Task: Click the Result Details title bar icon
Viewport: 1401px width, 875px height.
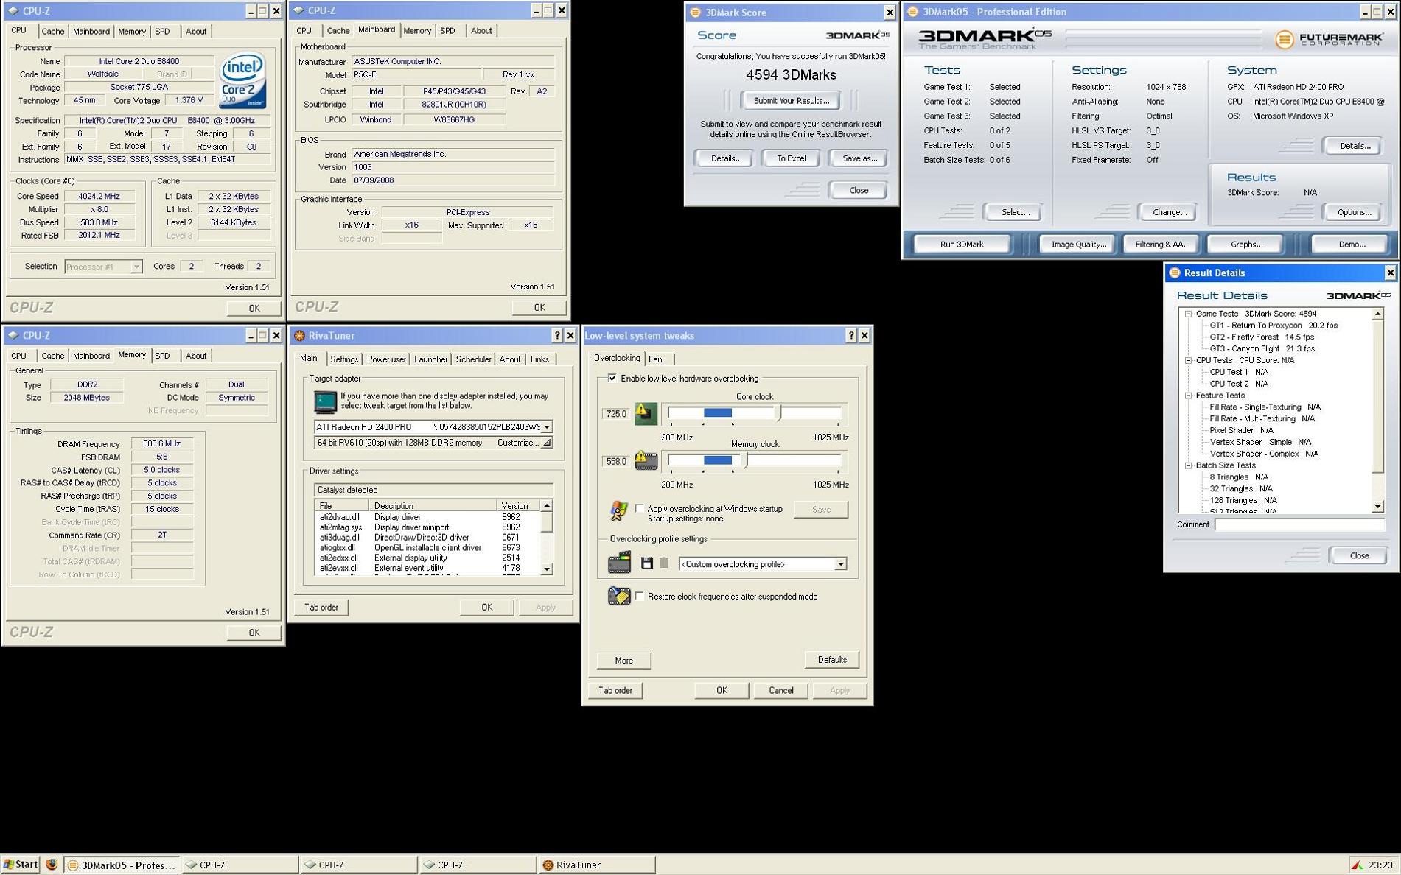Action: tap(1175, 273)
